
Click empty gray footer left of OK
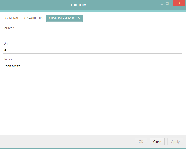click(67, 141)
